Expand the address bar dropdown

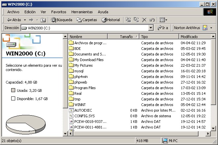[151, 28]
